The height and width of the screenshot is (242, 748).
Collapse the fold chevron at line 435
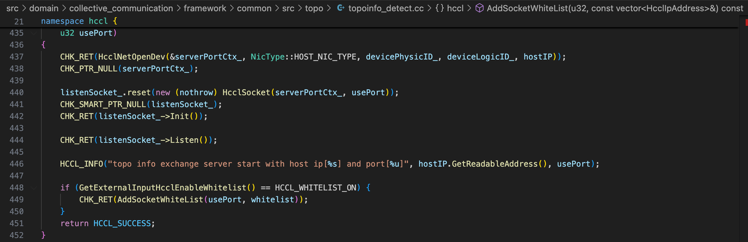(33, 33)
